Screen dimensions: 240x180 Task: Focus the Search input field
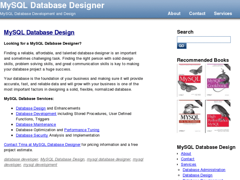pyautogui.click(x=204, y=40)
